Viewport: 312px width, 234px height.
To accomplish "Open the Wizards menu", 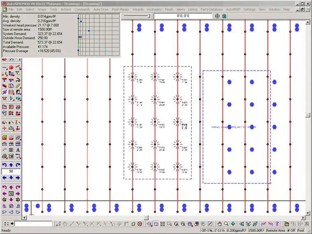I will click(x=138, y=9).
